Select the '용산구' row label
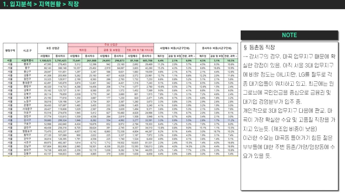 [28, 72]
